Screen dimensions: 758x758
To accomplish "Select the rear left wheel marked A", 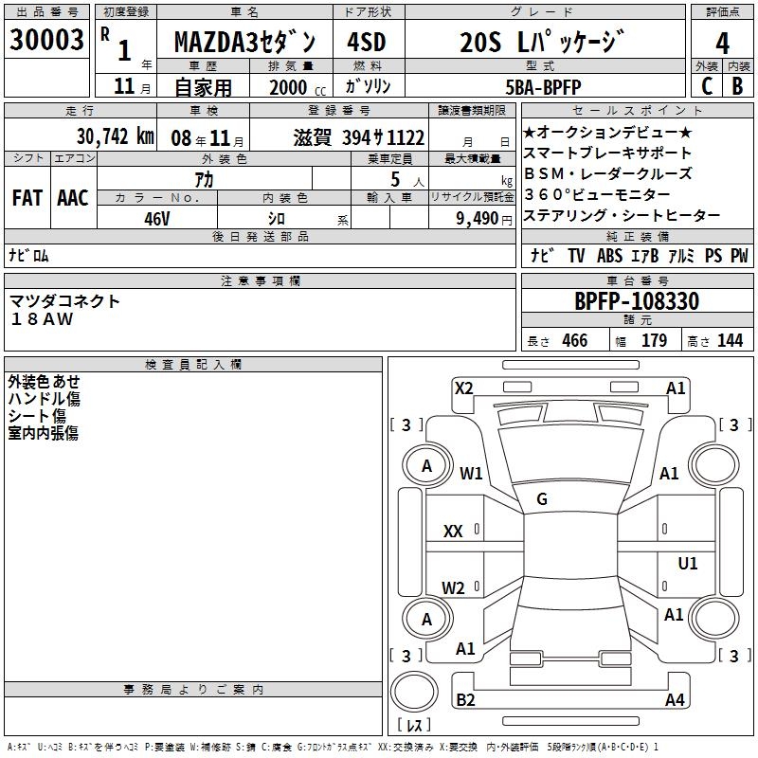I will [x=427, y=619].
